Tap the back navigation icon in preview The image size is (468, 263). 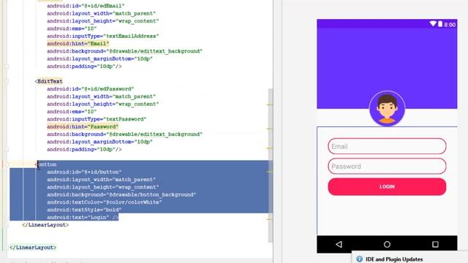[339, 244]
